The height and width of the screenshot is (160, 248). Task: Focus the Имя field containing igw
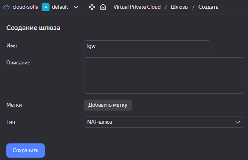pyautogui.click(x=147, y=46)
